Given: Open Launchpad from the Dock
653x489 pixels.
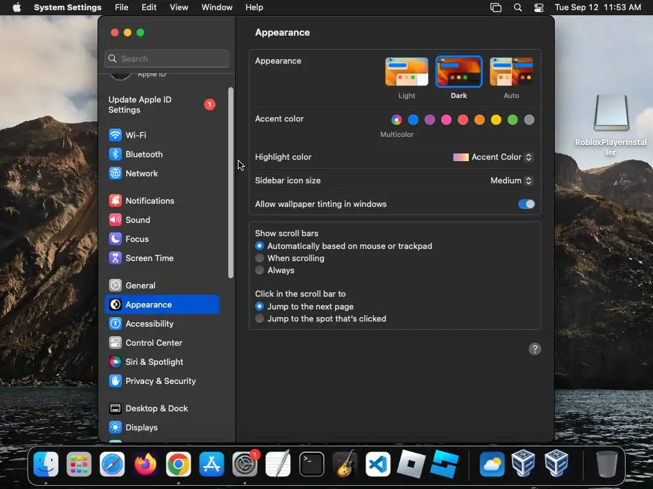Looking at the screenshot, I should point(78,464).
